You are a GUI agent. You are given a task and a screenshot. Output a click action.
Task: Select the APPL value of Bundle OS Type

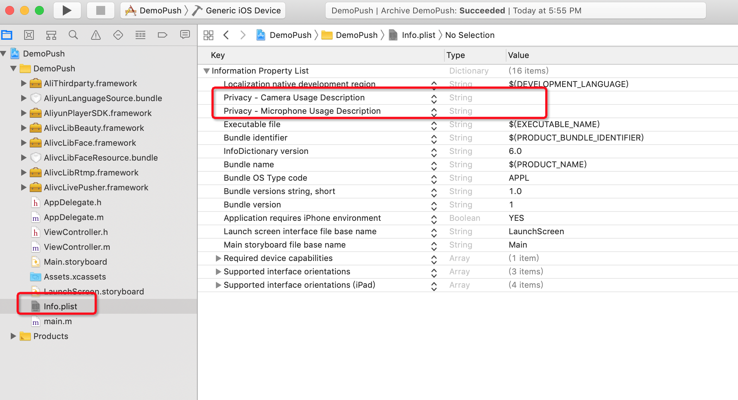coord(519,178)
